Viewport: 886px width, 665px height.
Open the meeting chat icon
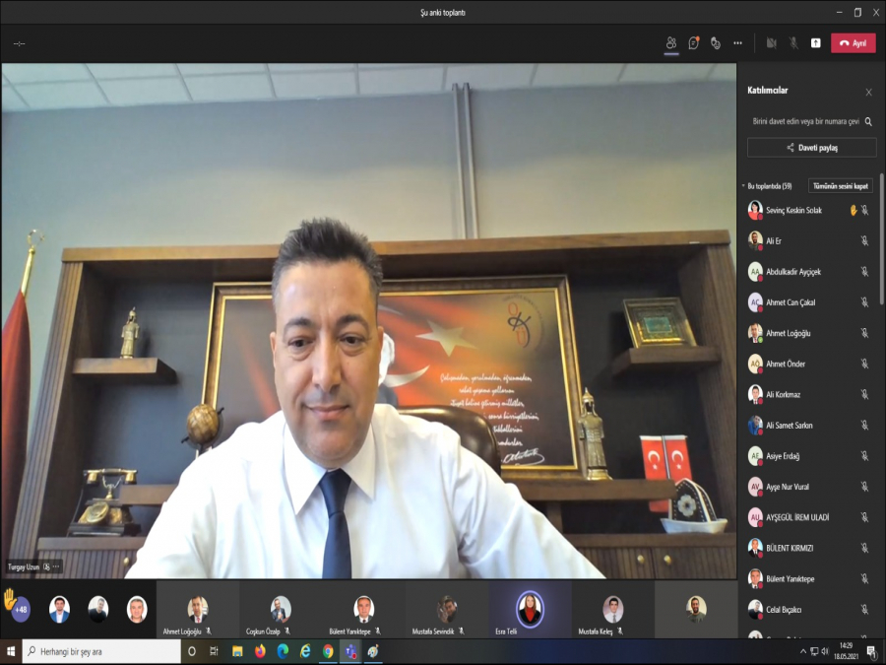tap(693, 43)
